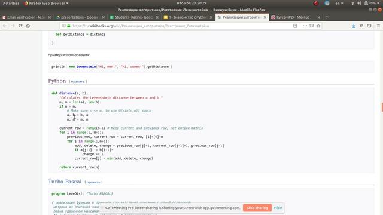Click the Turbo Pascal heading
This screenshot has height=215, width=383.
[65, 182]
